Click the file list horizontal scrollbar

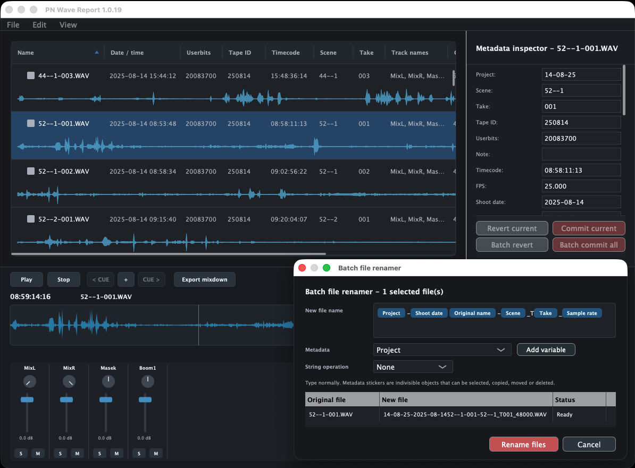tap(169, 254)
